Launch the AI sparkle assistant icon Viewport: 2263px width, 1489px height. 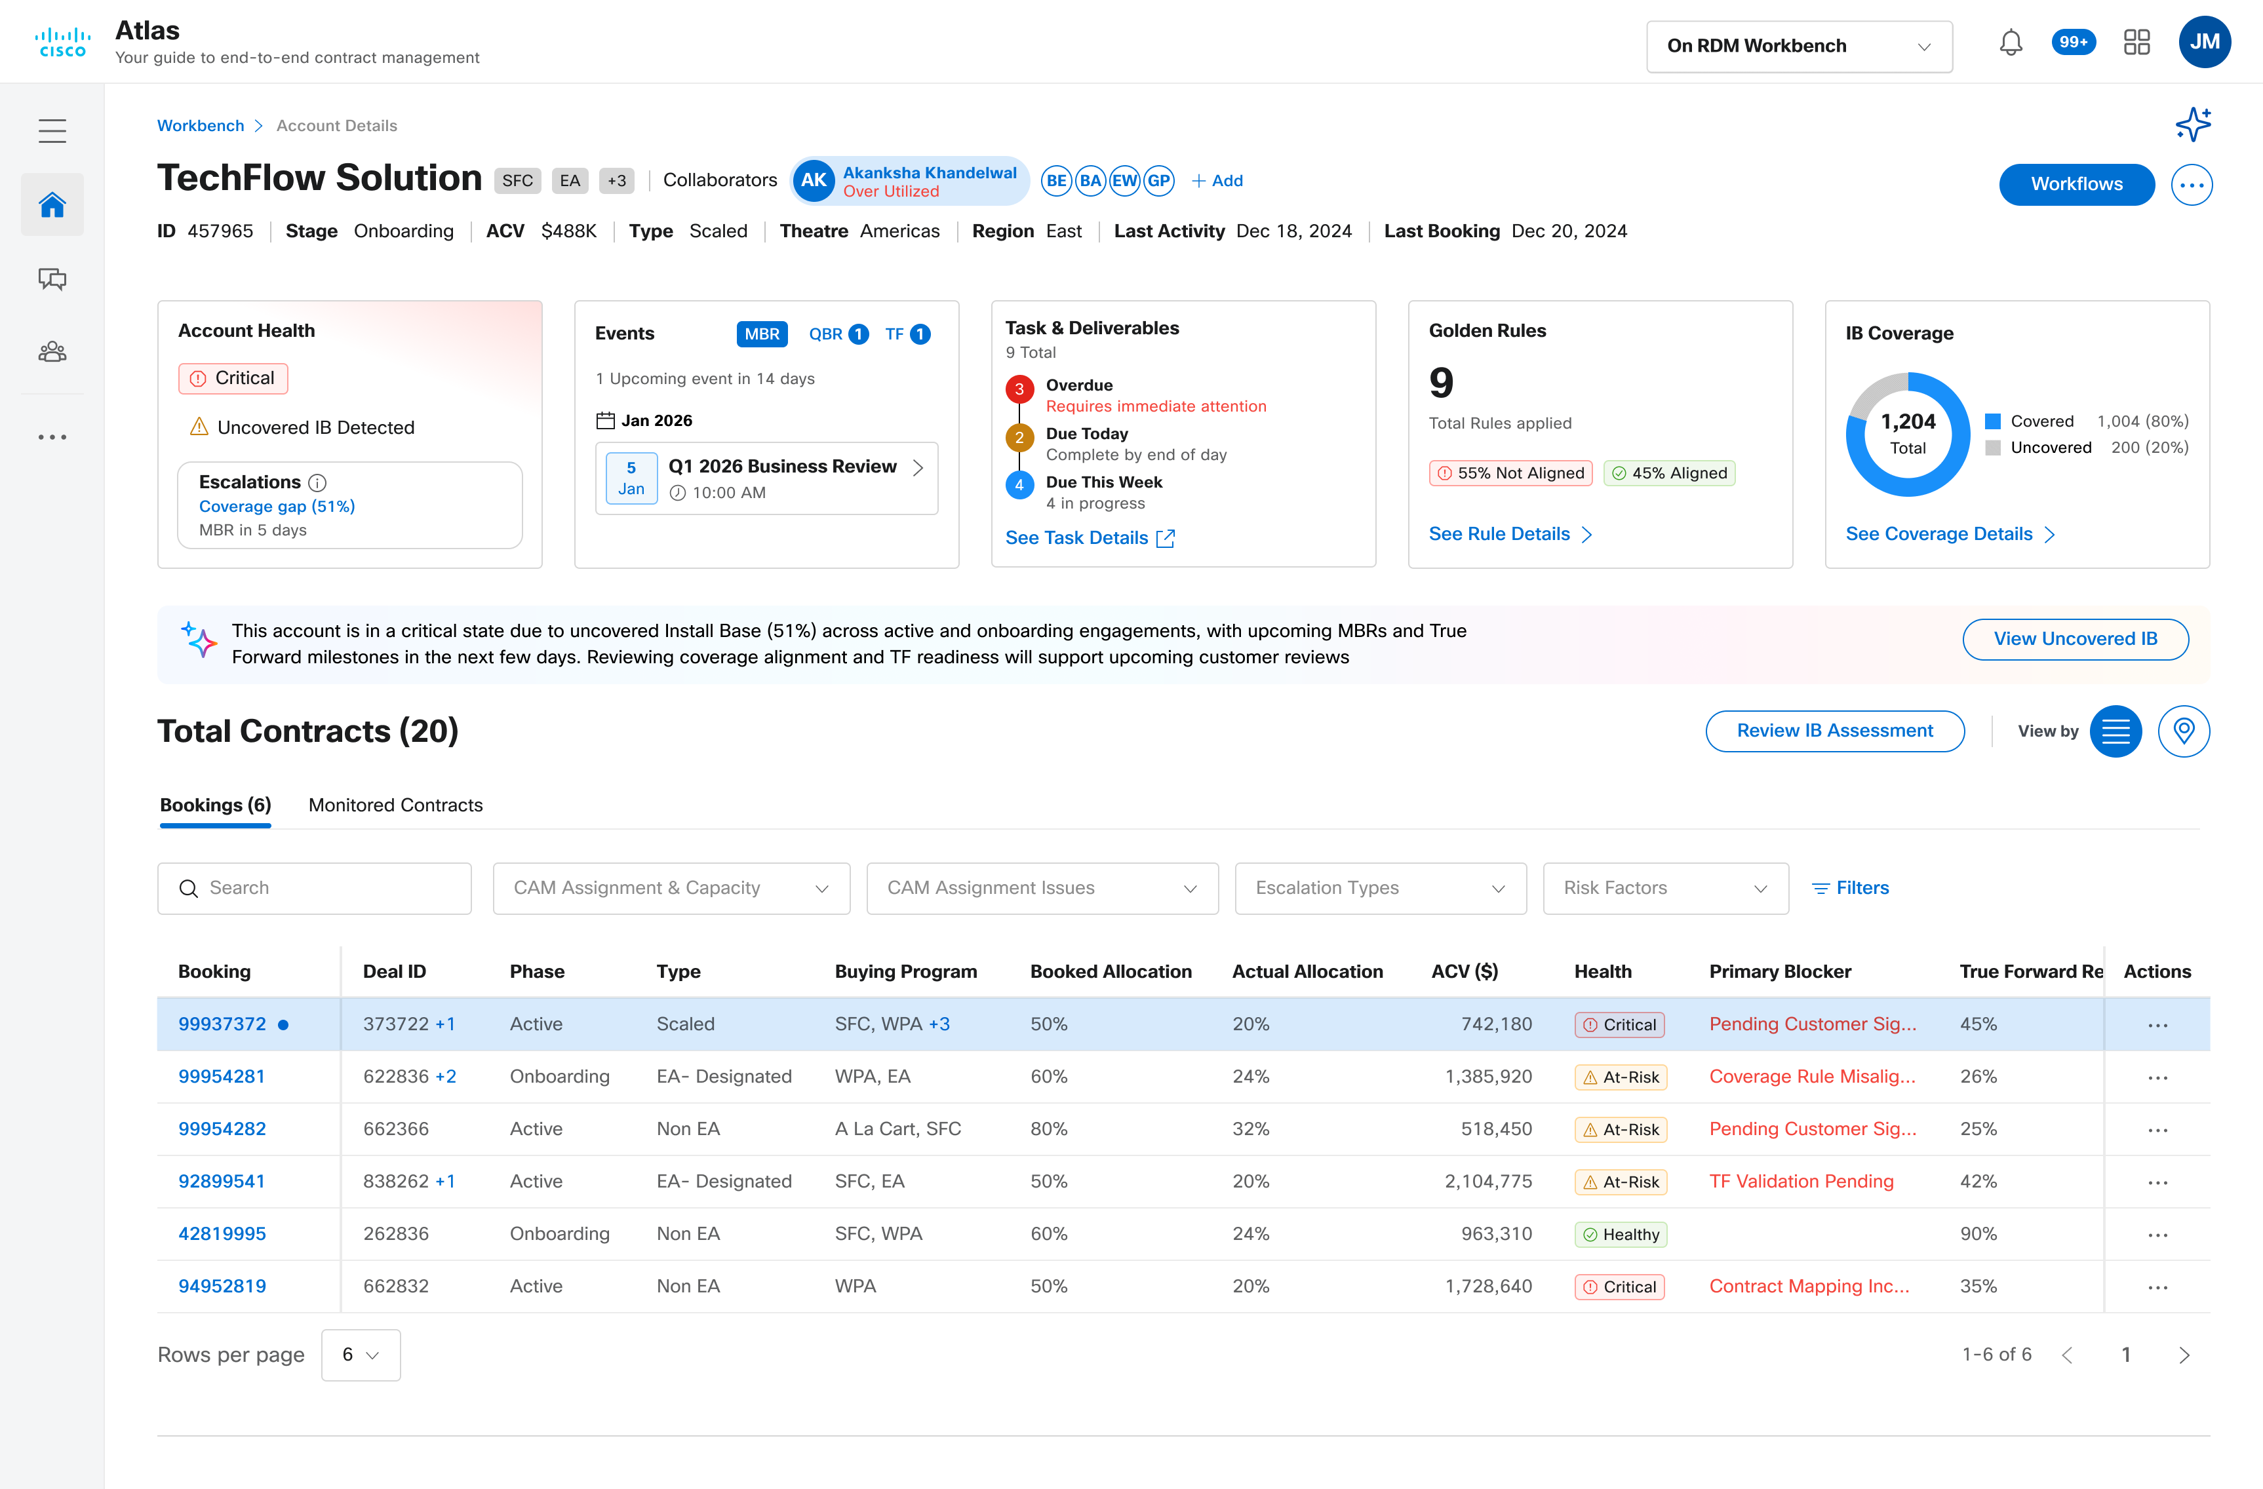[2193, 124]
